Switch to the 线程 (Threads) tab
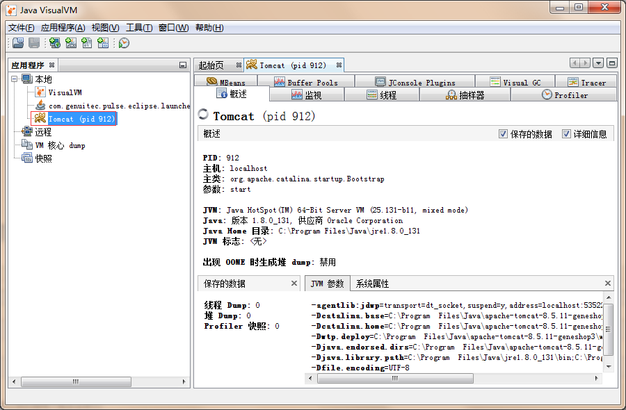Screen dimensions: 626x410 pyautogui.click(x=382, y=95)
